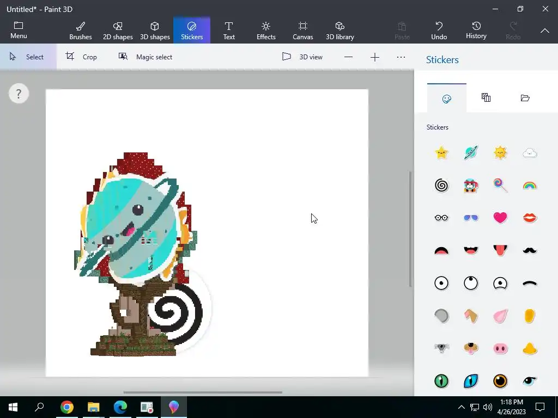Choose the Crop tool
558x418 pixels.
click(82, 57)
